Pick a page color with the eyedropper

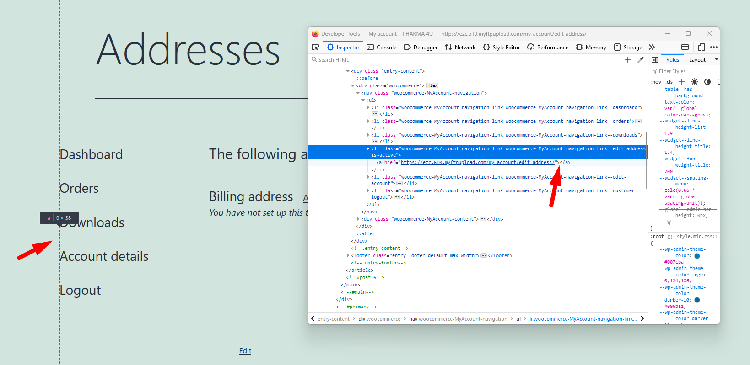click(x=641, y=60)
